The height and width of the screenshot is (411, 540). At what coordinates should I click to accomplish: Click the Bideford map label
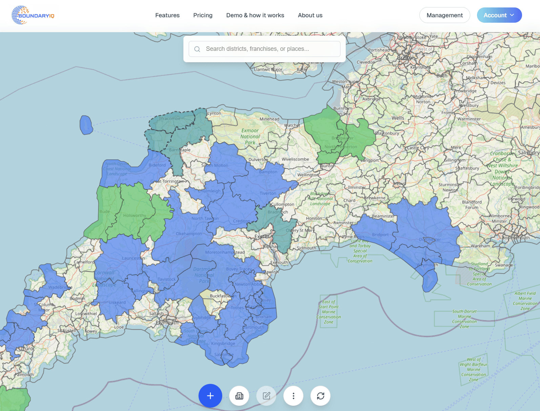(157, 165)
